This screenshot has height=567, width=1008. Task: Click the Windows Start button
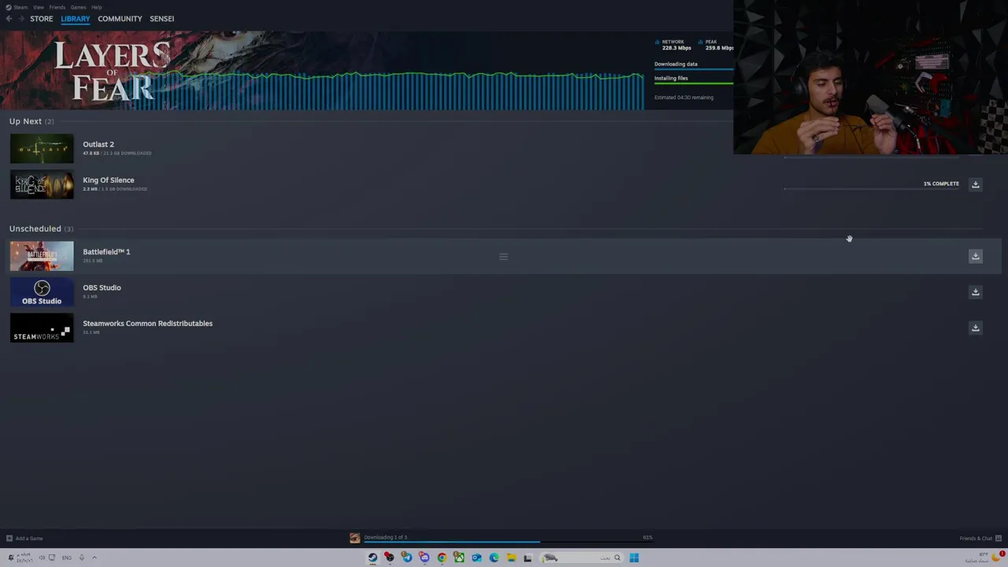pyautogui.click(x=634, y=558)
